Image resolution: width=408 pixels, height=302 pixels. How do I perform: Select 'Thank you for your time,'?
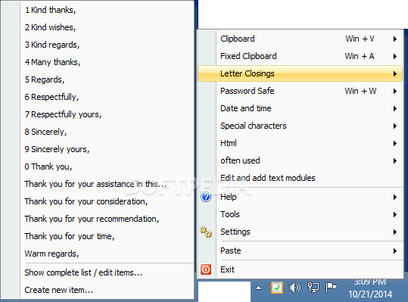tap(98, 236)
